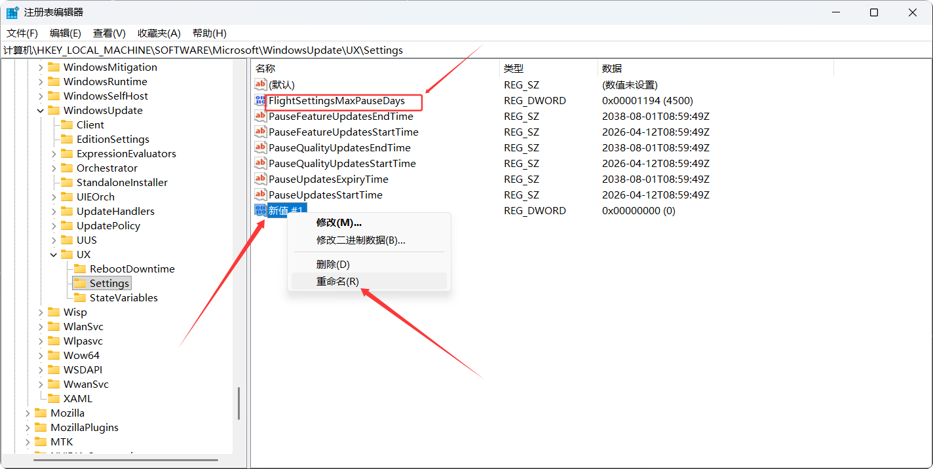The image size is (933, 469).
Task: Expand the ExpressionEvaluators key
Action: [54, 154]
